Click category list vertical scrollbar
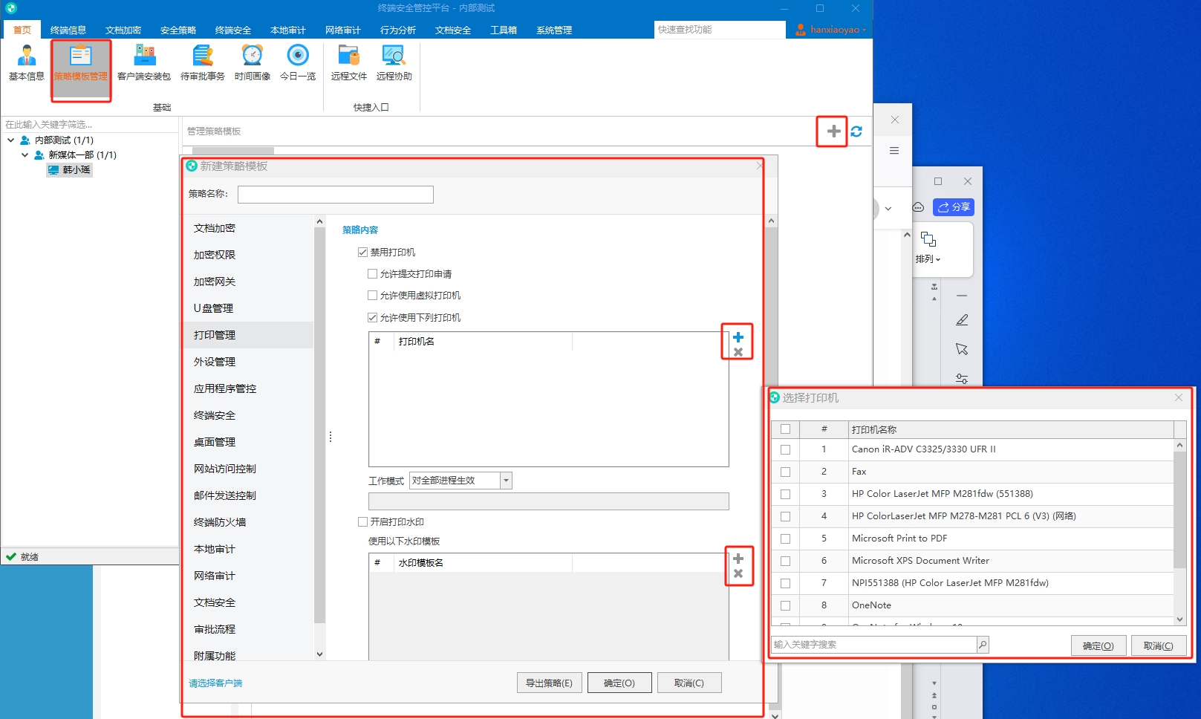The image size is (1201, 719). click(320, 423)
